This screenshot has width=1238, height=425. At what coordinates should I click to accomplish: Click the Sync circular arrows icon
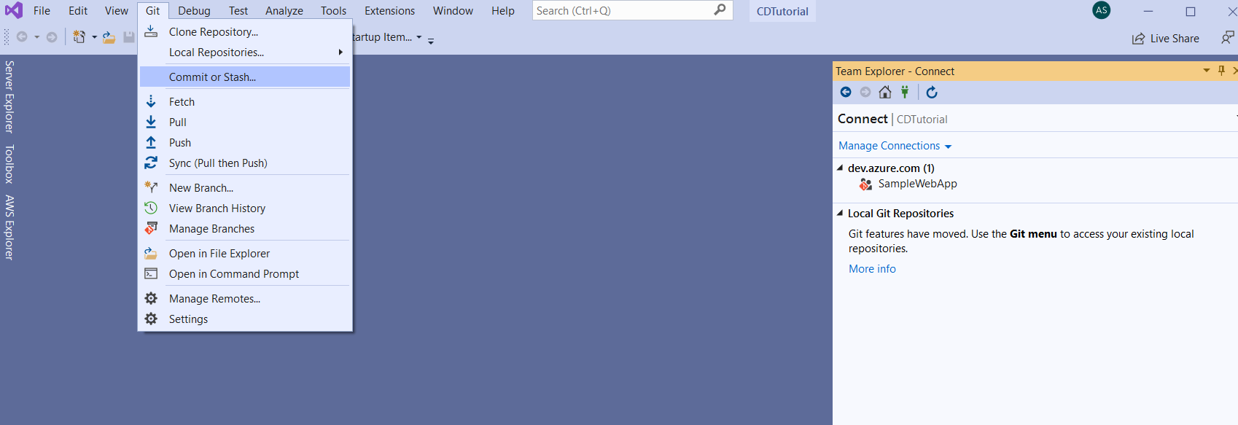151,163
